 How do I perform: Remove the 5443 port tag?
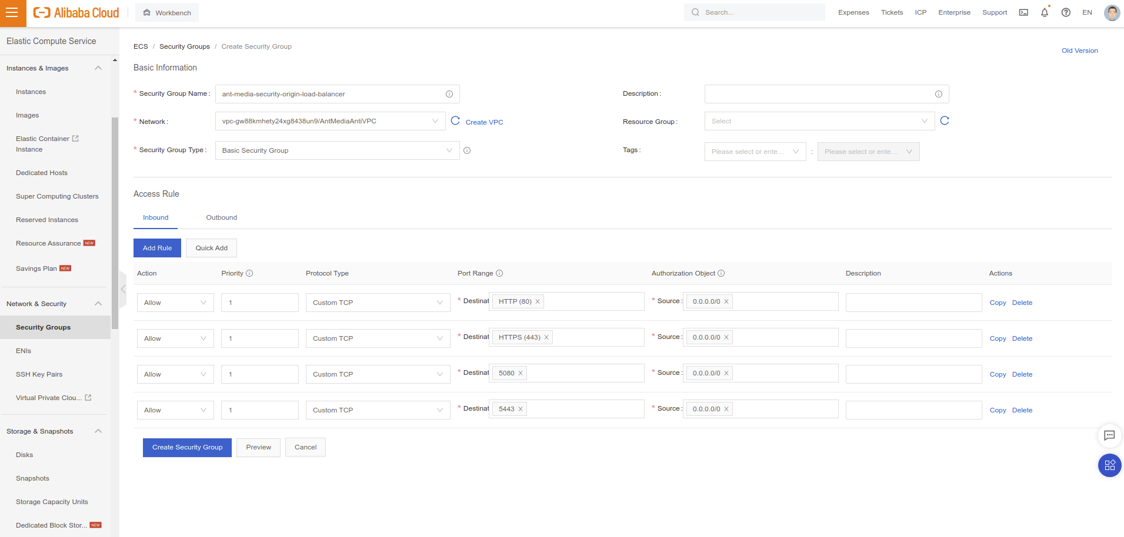[521, 409]
